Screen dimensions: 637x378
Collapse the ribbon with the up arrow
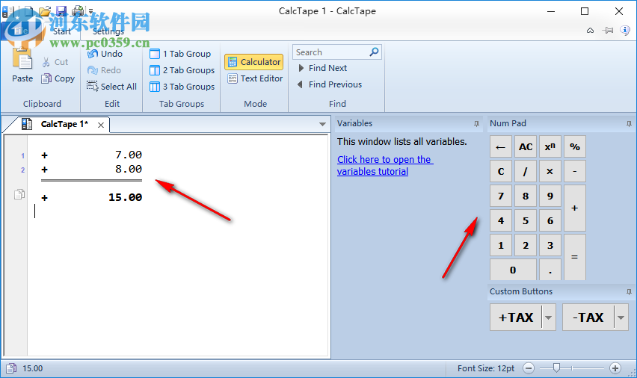(x=591, y=31)
